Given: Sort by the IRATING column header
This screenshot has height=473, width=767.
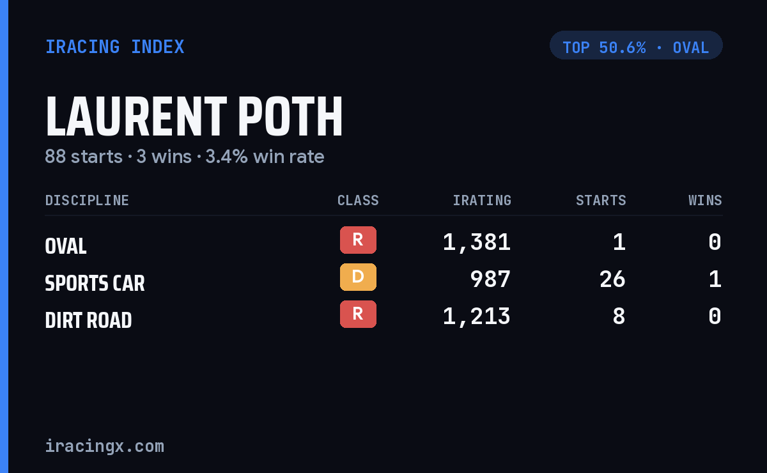Looking at the screenshot, I should tap(482, 201).
